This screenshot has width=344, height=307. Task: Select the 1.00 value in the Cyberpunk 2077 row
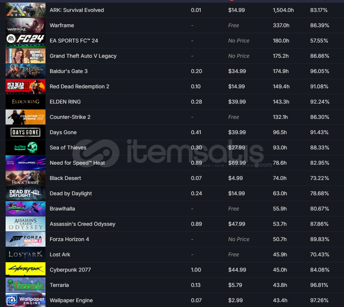[x=196, y=270]
